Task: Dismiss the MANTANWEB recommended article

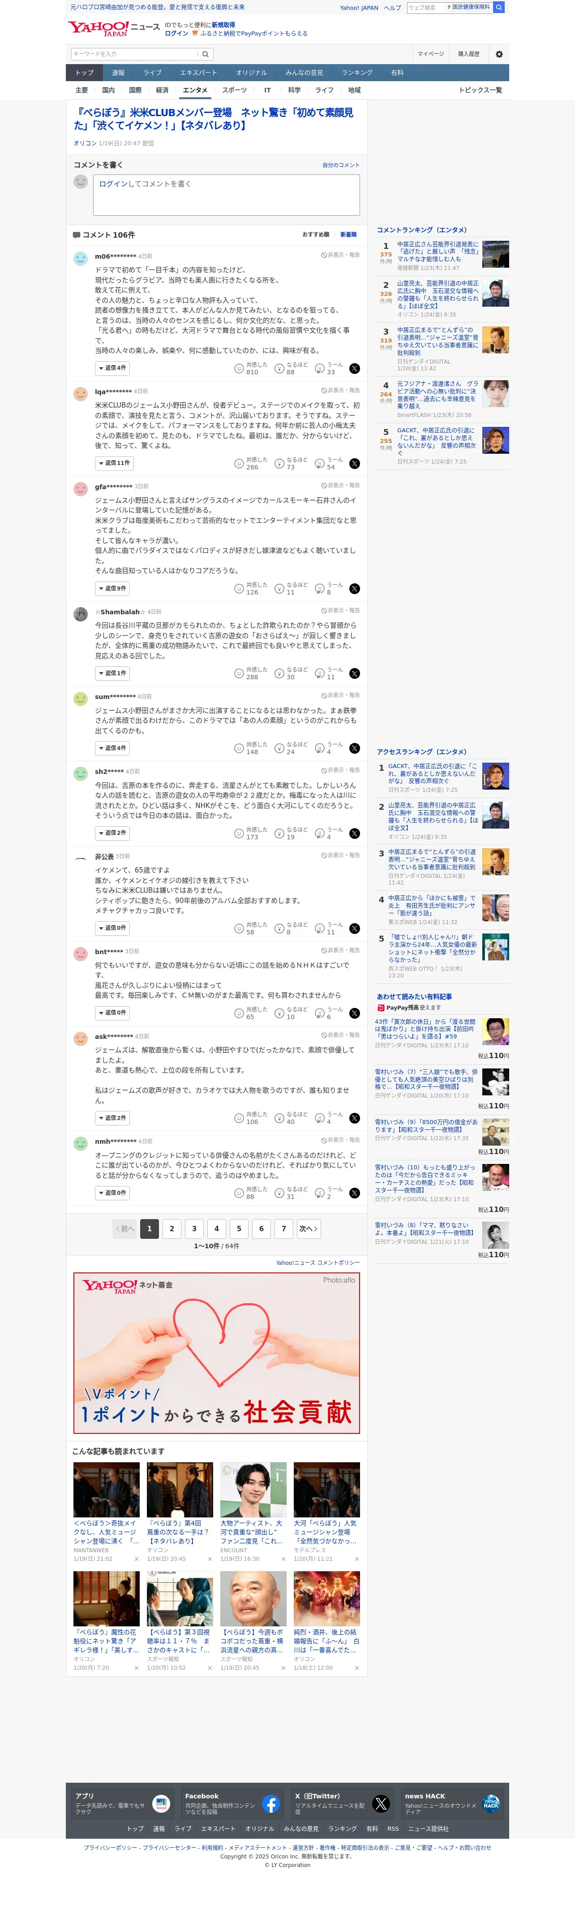Action: click(136, 1559)
